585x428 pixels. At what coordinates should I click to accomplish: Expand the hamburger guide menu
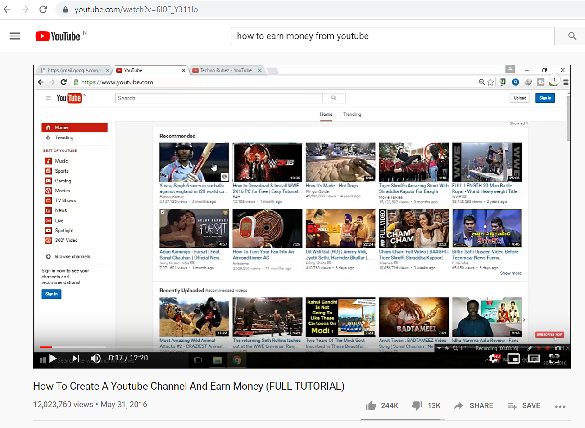pyautogui.click(x=15, y=36)
